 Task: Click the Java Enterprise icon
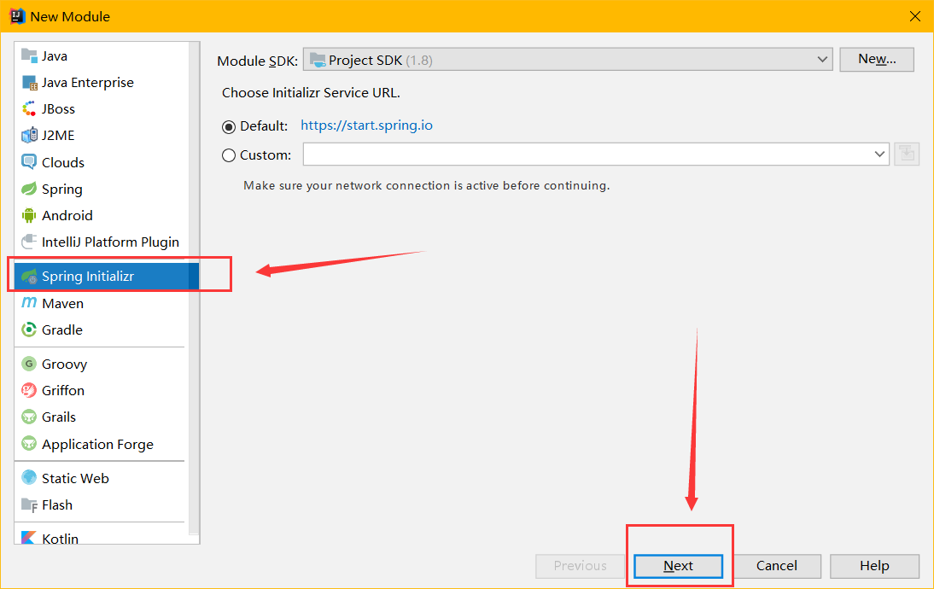(29, 82)
